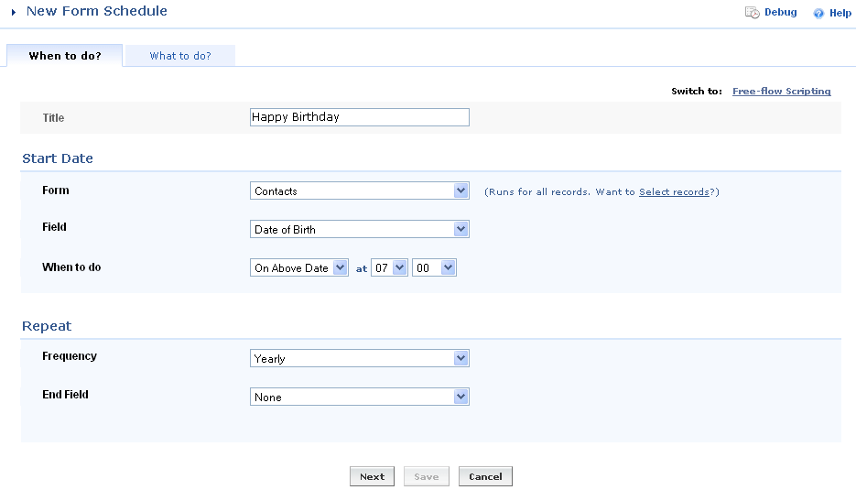
Task: Click the Debug icon
Action: point(752,13)
